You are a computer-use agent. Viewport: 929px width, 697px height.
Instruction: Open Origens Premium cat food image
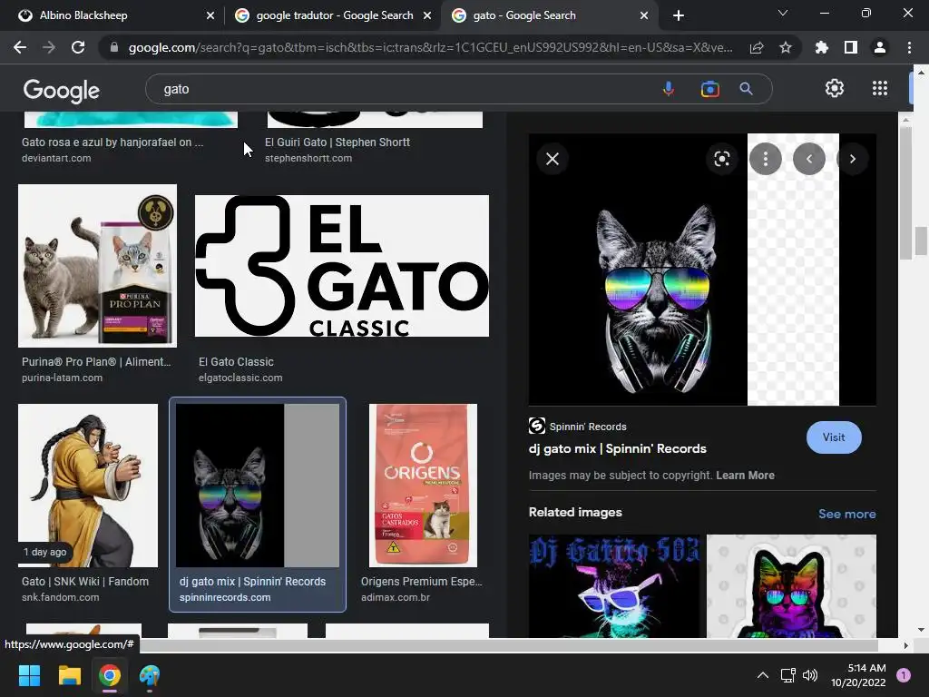423,486
